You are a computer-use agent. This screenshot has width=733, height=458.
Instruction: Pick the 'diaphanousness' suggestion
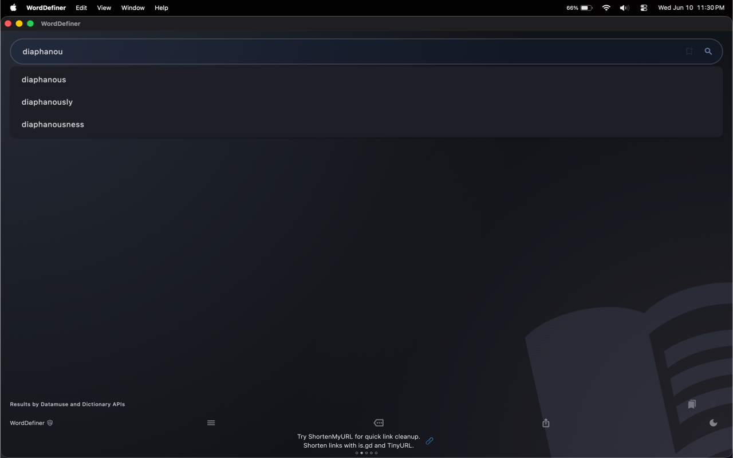click(366, 124)
